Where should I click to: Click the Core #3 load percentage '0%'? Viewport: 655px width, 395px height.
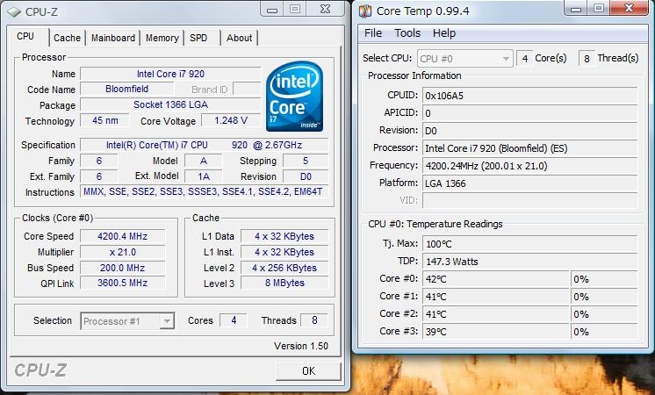point(604,332)
